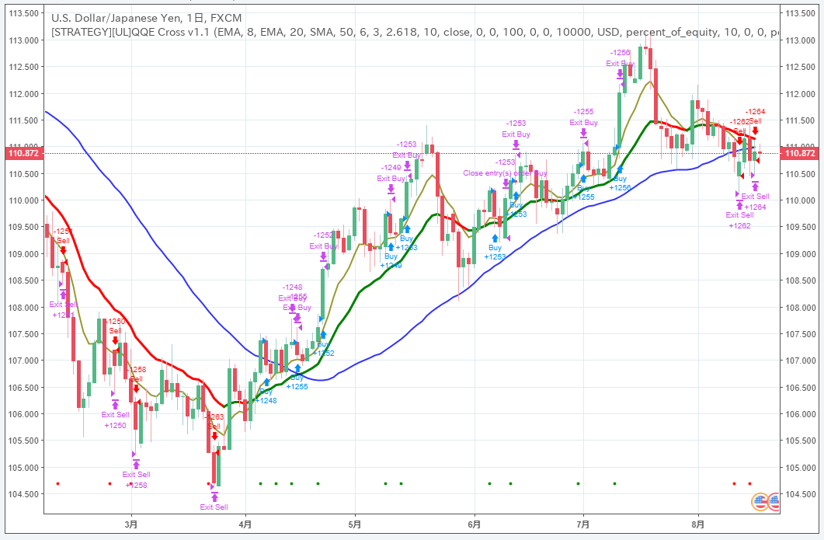Image resolution: width=824 pixels, height=540 pixels.
Task: Select the Buy +1249 trade marker
Action: pos(391,256)
